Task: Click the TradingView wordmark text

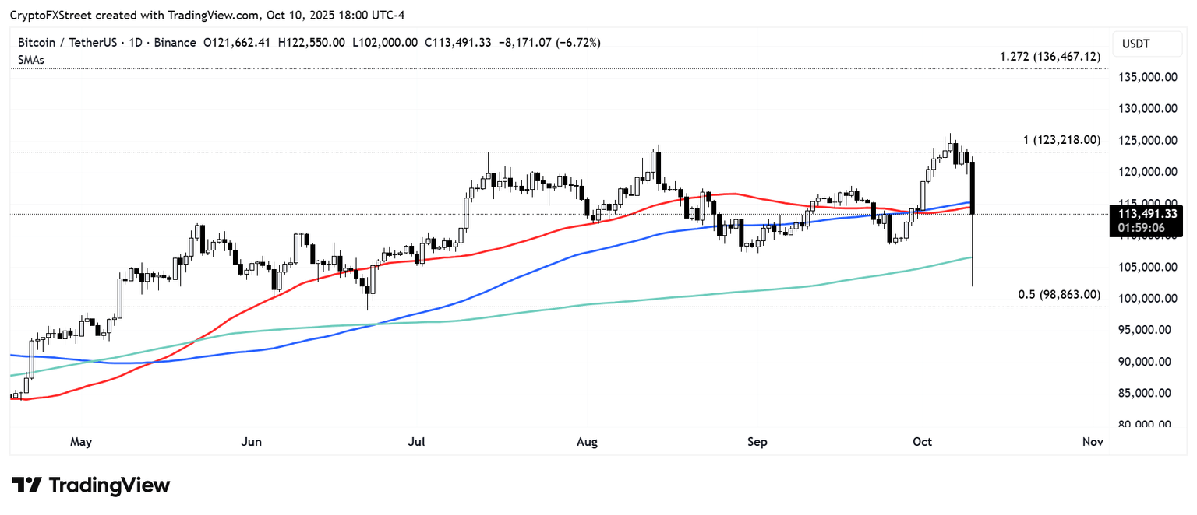Action: [x=109, y=485]
